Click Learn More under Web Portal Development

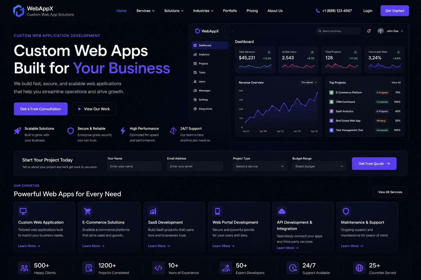point(223,246)
